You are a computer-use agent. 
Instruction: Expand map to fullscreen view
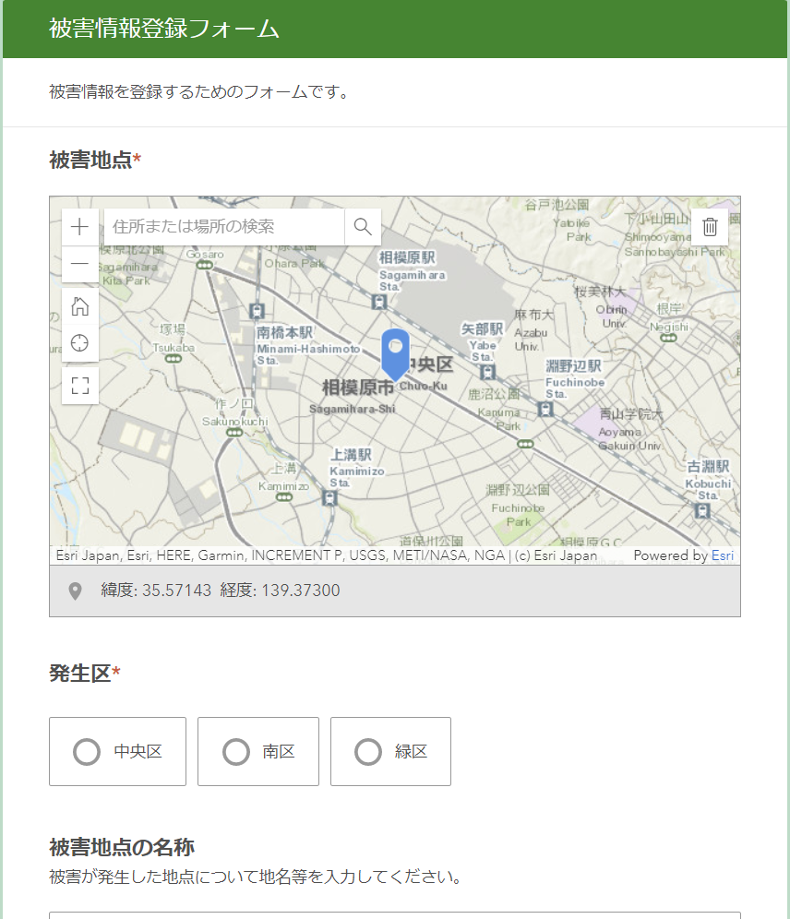point(80,386)
